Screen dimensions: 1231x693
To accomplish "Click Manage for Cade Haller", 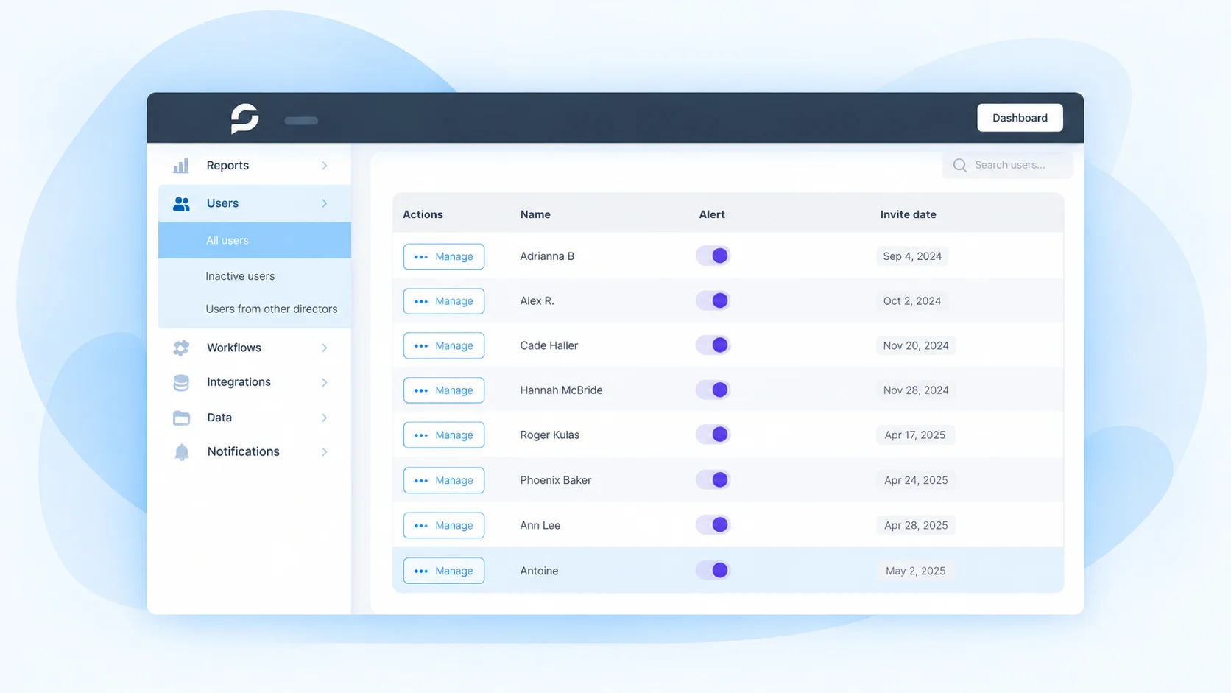I will pyautogui.click(x=444, y=345).
